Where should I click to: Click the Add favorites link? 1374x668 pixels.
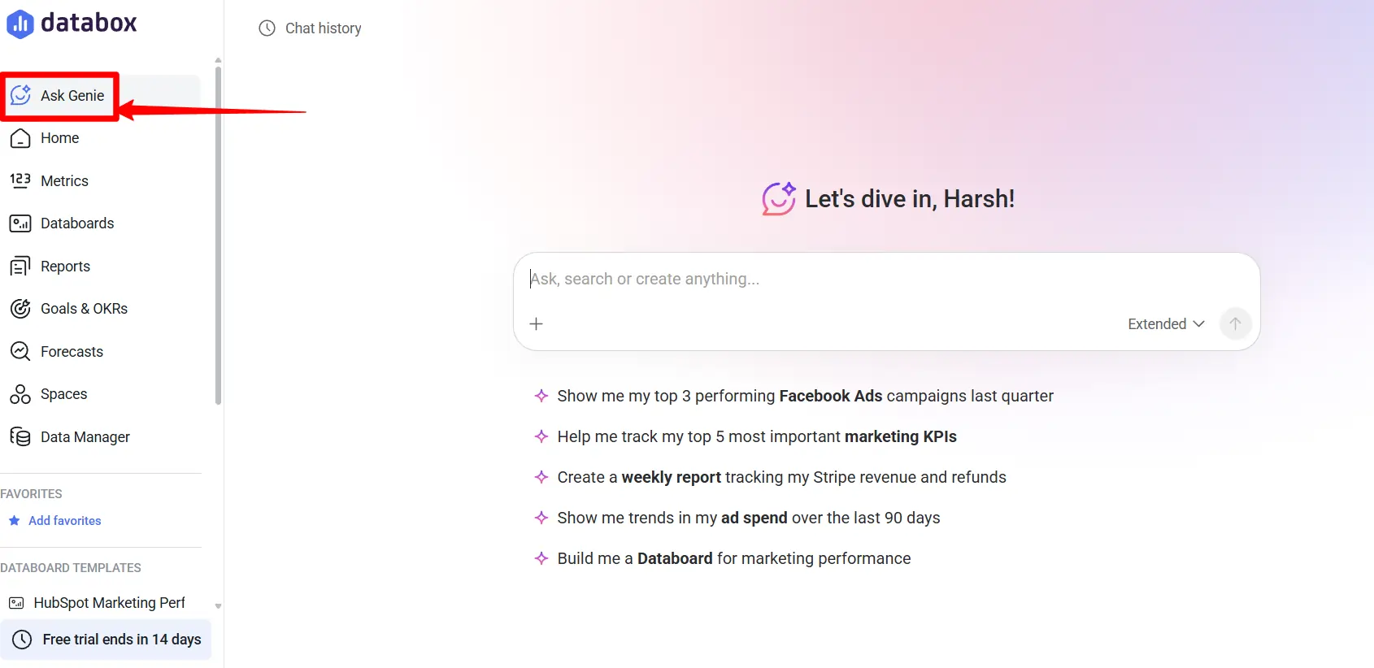[64, 521]
